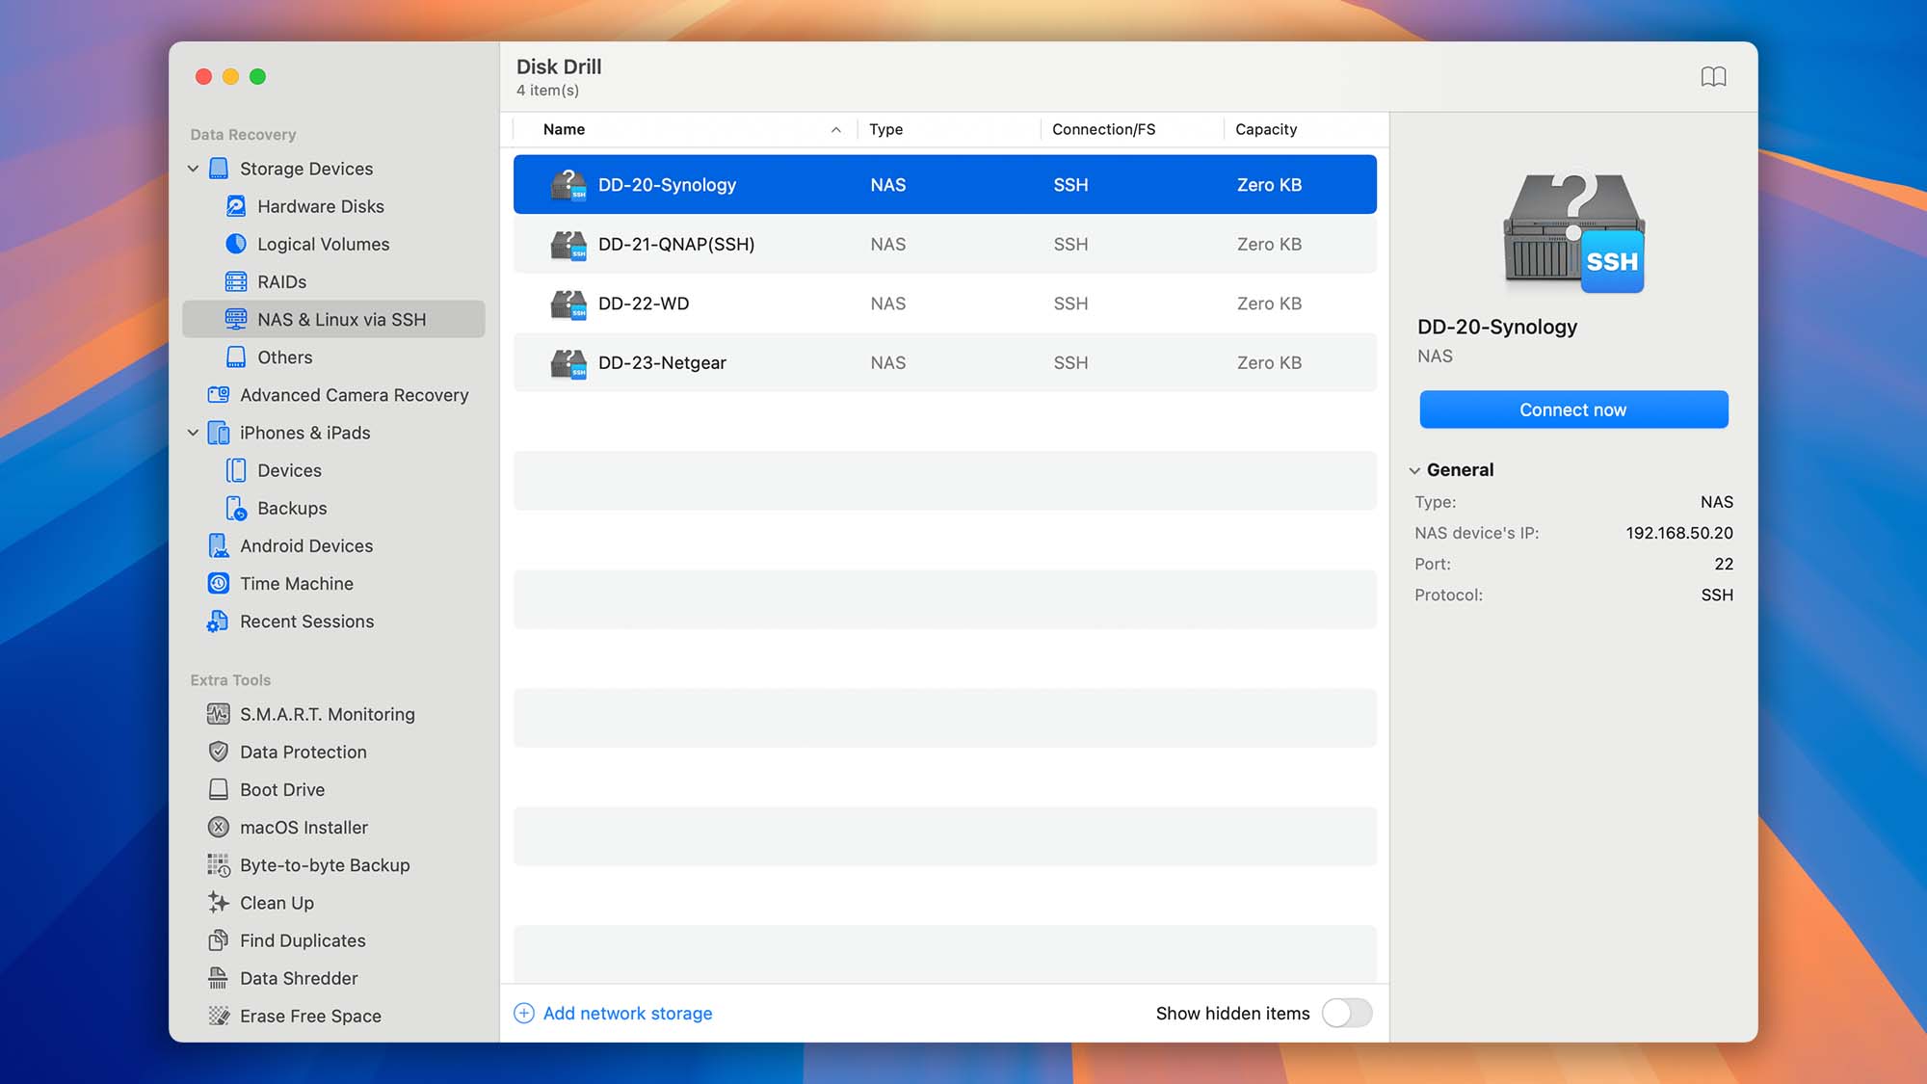Select Data Shredder tool

click(x=299, y=978)
